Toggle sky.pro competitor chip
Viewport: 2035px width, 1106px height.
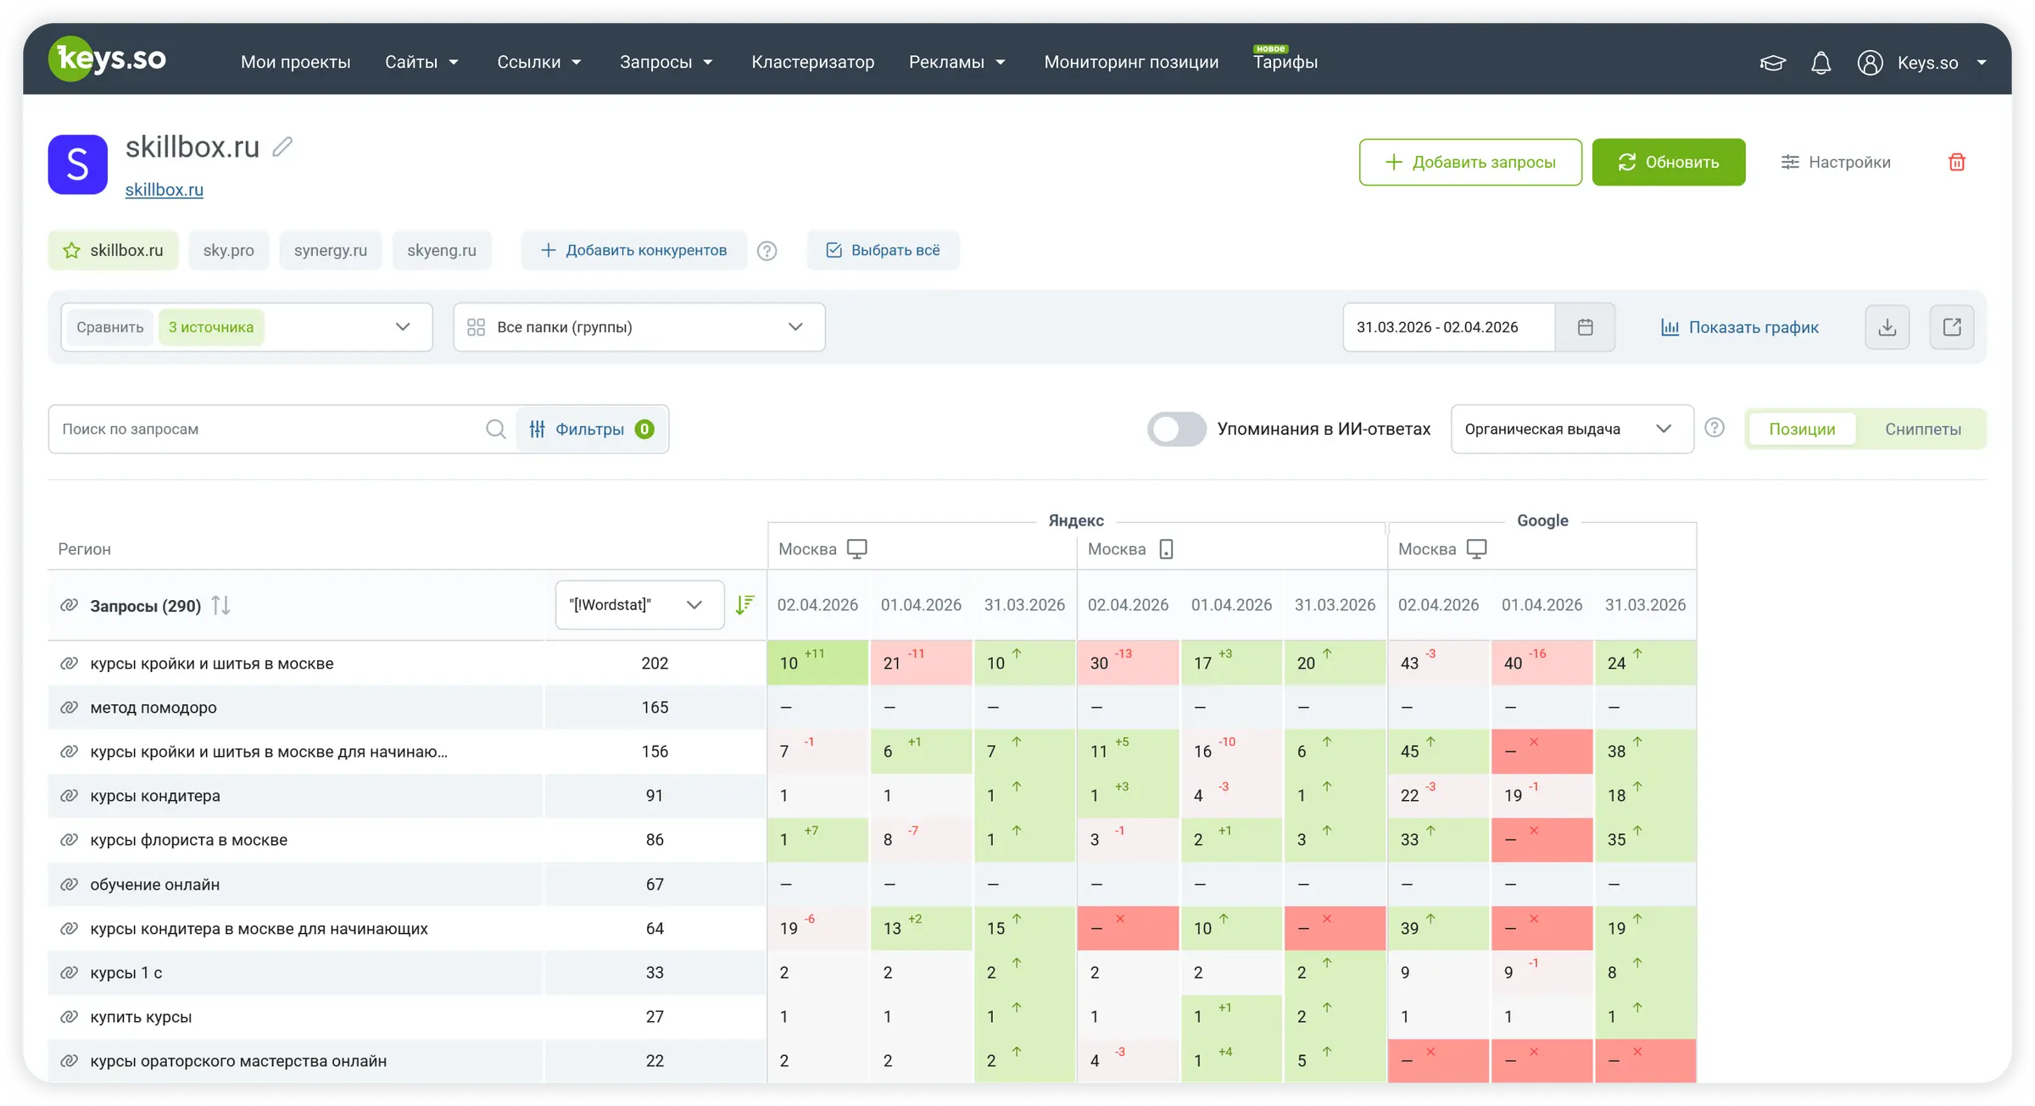click(x=229, y=250)
